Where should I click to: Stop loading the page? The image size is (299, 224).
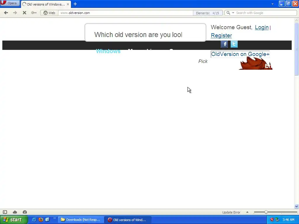pyautogui.click(x=25, y=13)
